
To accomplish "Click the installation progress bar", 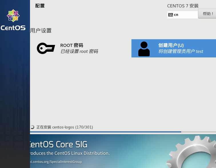I will click(x=123, y=132).
